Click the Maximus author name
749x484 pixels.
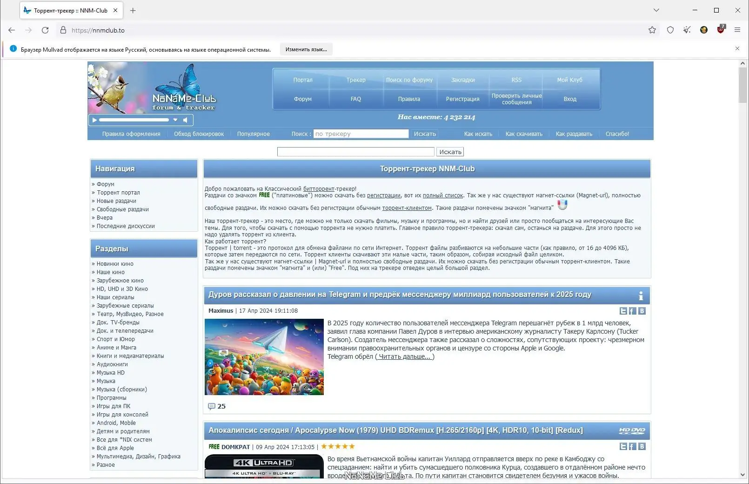point(221,311)
